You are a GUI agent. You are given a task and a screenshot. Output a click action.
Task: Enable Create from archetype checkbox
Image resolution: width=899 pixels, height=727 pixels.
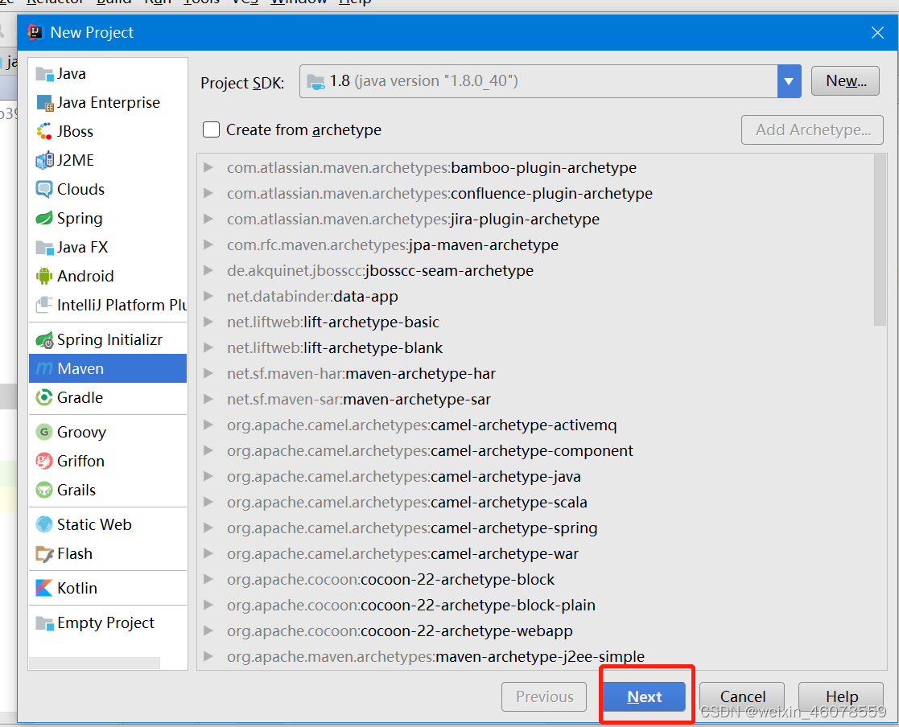[211, 129]
